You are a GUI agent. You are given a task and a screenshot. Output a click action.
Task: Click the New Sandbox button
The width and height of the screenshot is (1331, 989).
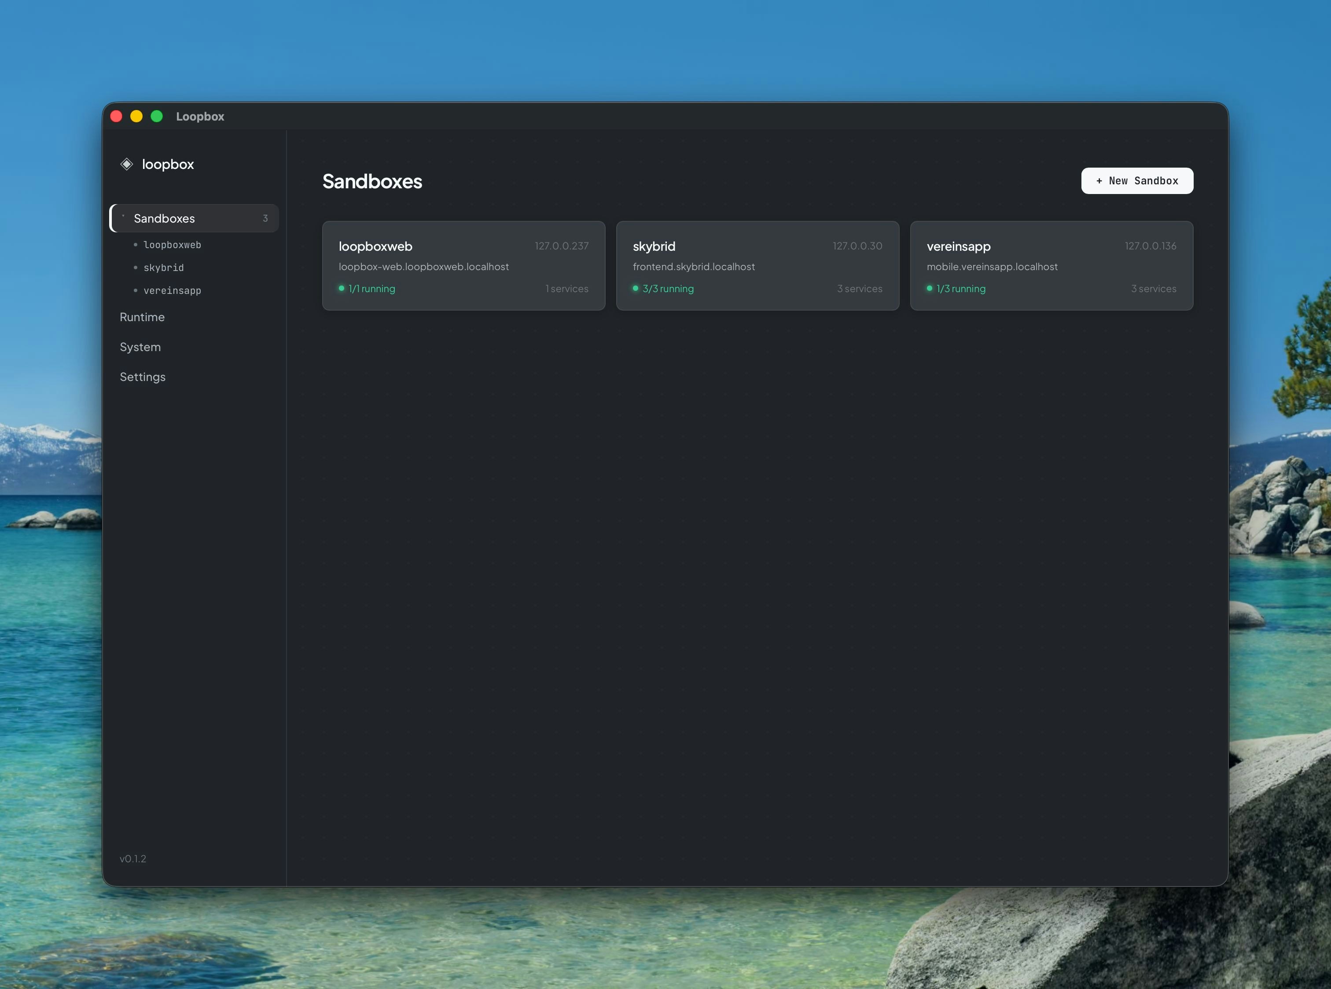1136,180
